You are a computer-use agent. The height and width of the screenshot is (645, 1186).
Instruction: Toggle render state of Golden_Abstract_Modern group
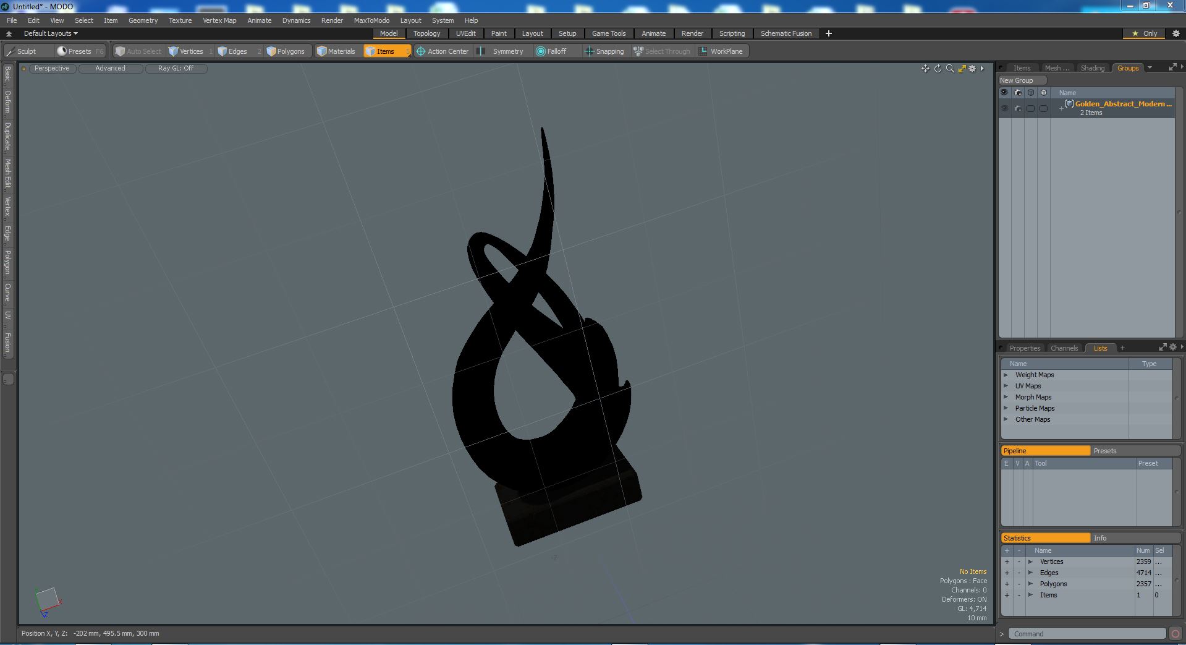tap(1018, 108)
